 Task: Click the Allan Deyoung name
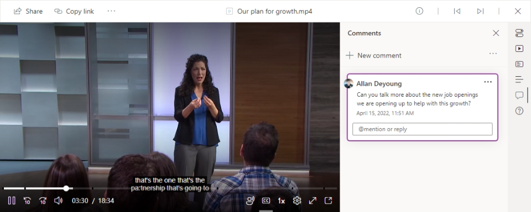[x=379, y=83]
